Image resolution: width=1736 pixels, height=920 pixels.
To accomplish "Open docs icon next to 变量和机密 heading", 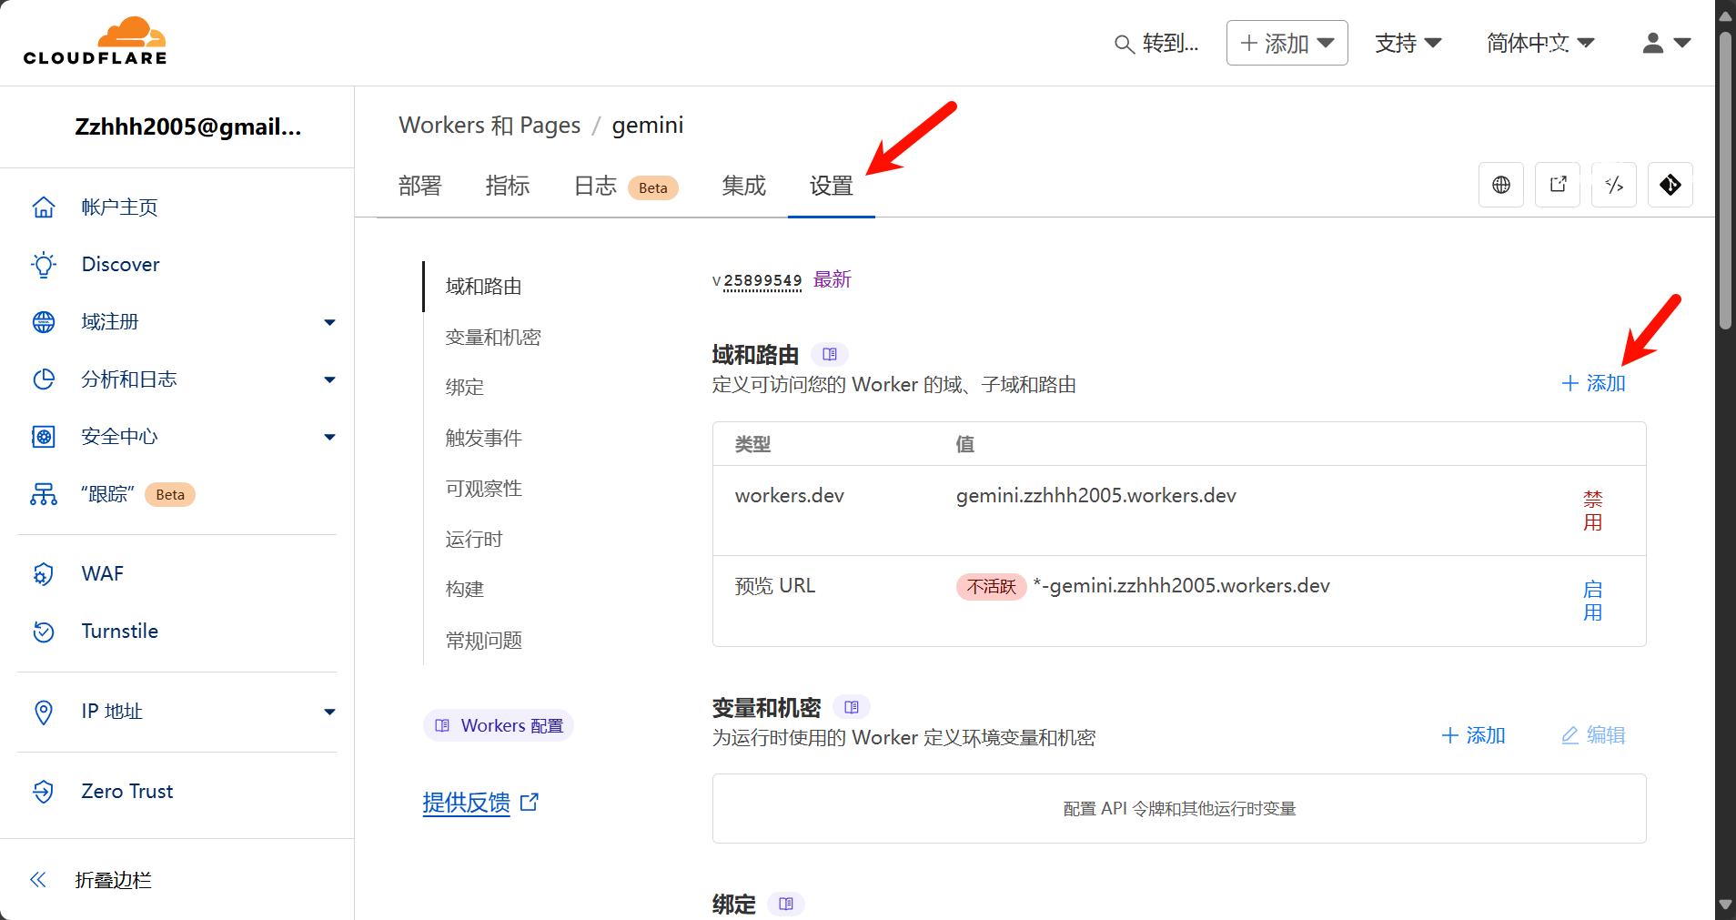I will [x=852, y=707].
